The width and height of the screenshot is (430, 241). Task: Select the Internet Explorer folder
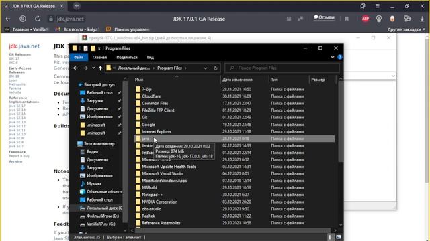click(x=157, y=132)
